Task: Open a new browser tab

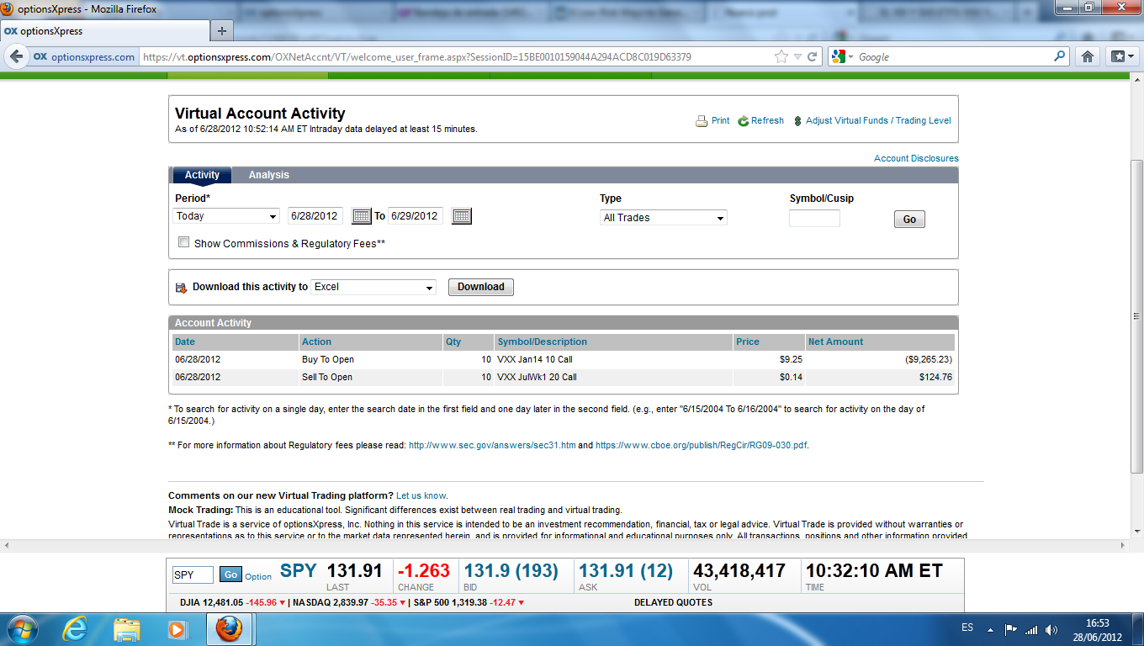Action: pyautogui.click(x=222, y=31)
